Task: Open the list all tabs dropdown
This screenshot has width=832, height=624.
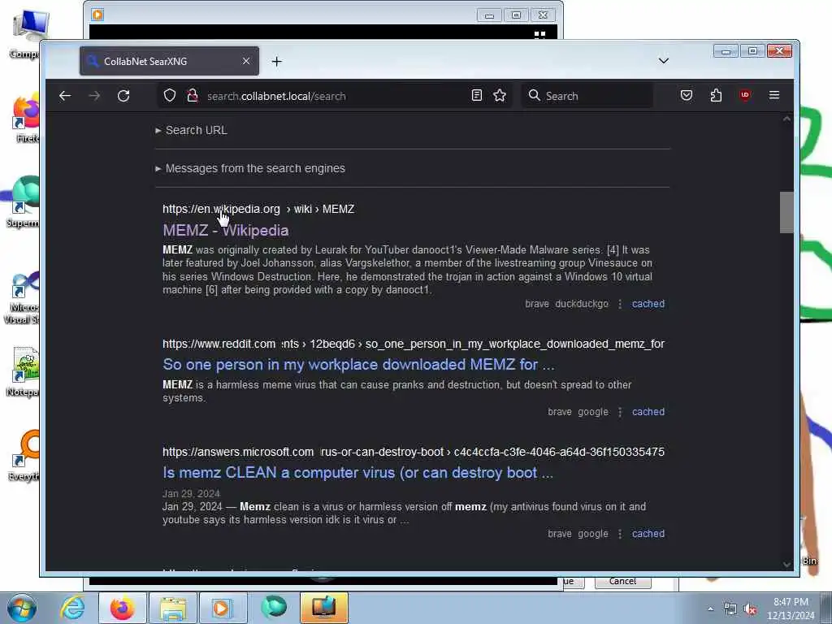Action: [663, 61]
